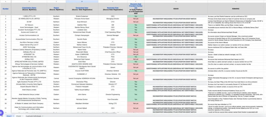Screen dimensions: 266x117
Task: Select the Director Engineering role cell
Action: coord(113,94)
